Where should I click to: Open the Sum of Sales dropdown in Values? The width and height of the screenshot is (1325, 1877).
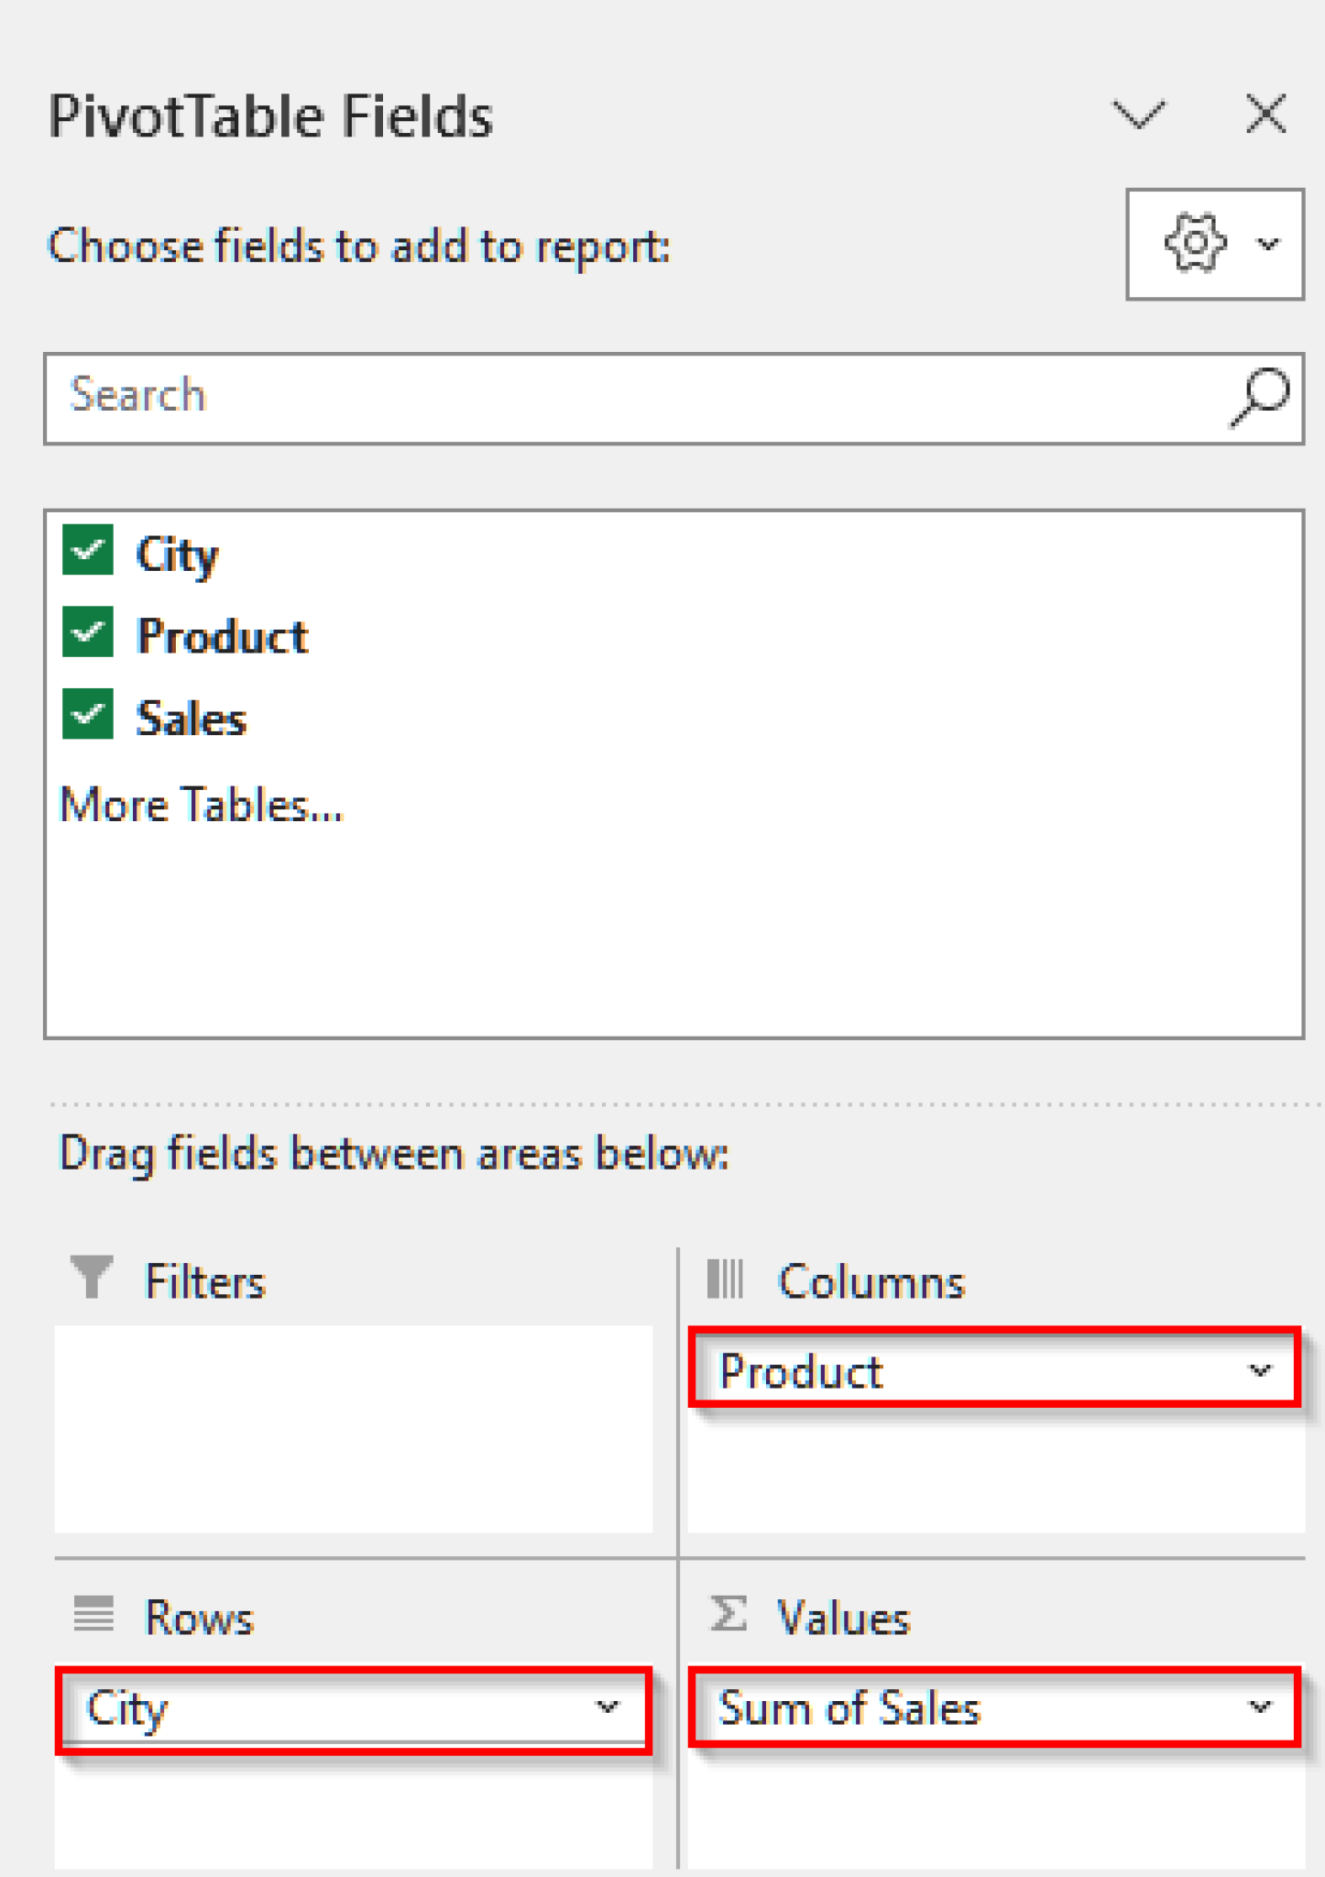pyautogui.click(x=1259, y=1707)
